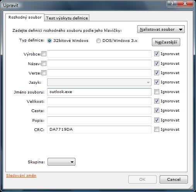Switch to the Rozhodný soubor tab
The width and height of the screenshot is (196, 192).
pyautogui.click(x=25, y=17)
